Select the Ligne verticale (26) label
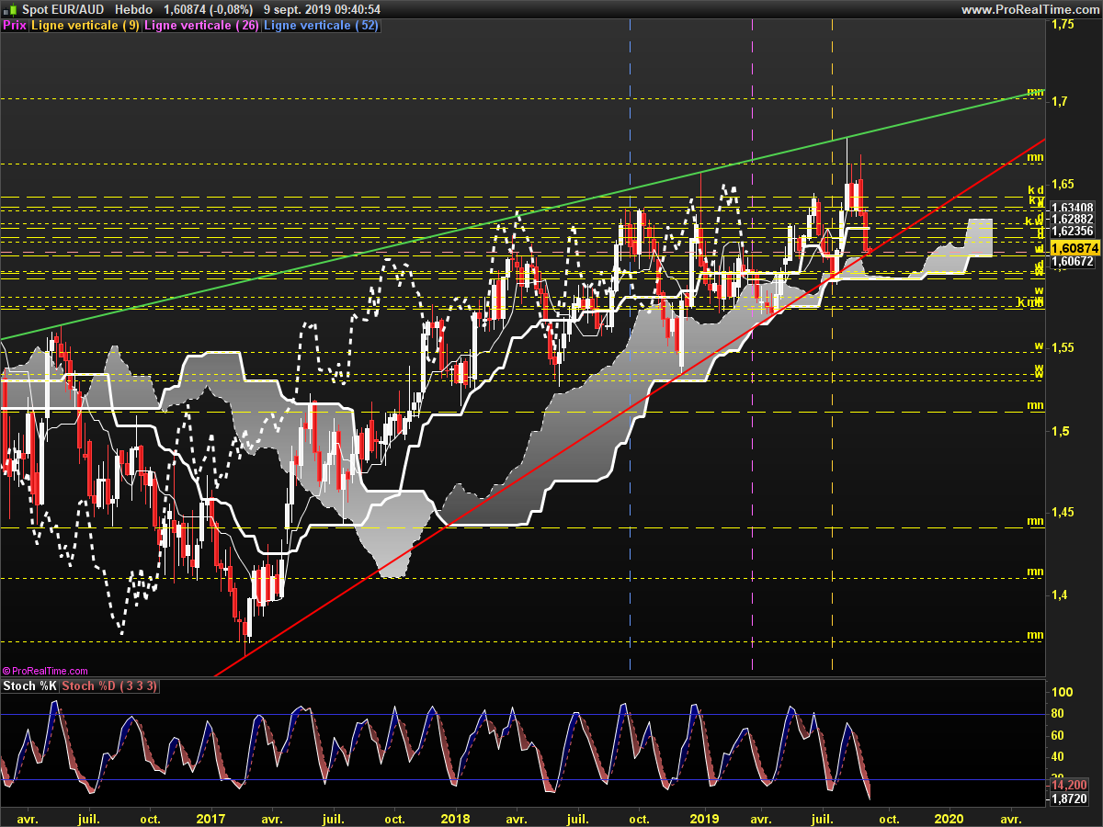1103x827 pixels. [202, 26]
